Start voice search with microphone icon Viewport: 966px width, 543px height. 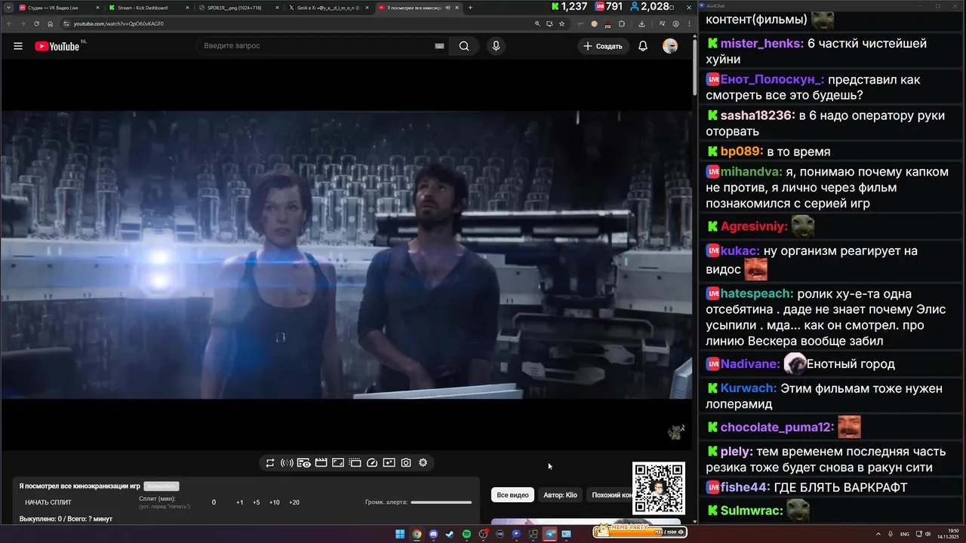[x=496, y=46]
